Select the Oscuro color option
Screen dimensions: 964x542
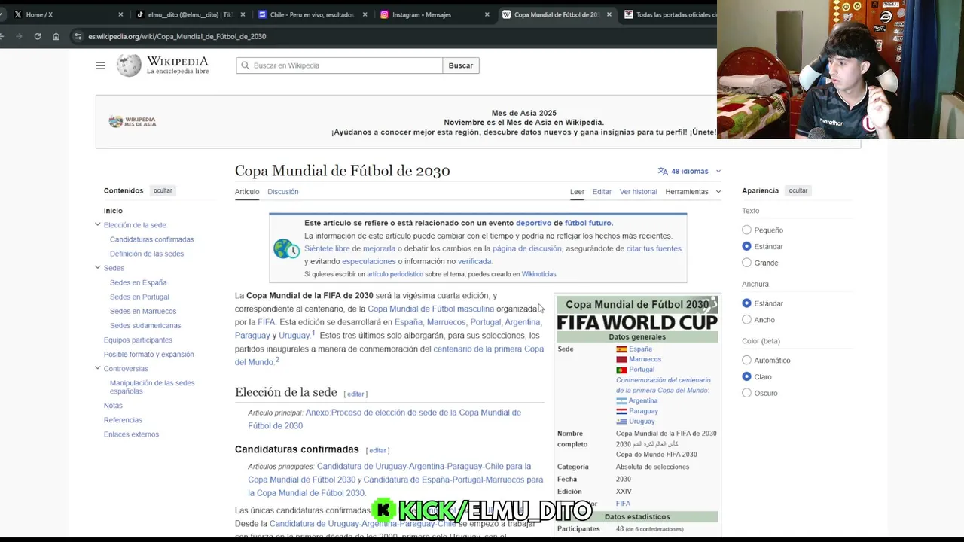(x=746, y=393)
